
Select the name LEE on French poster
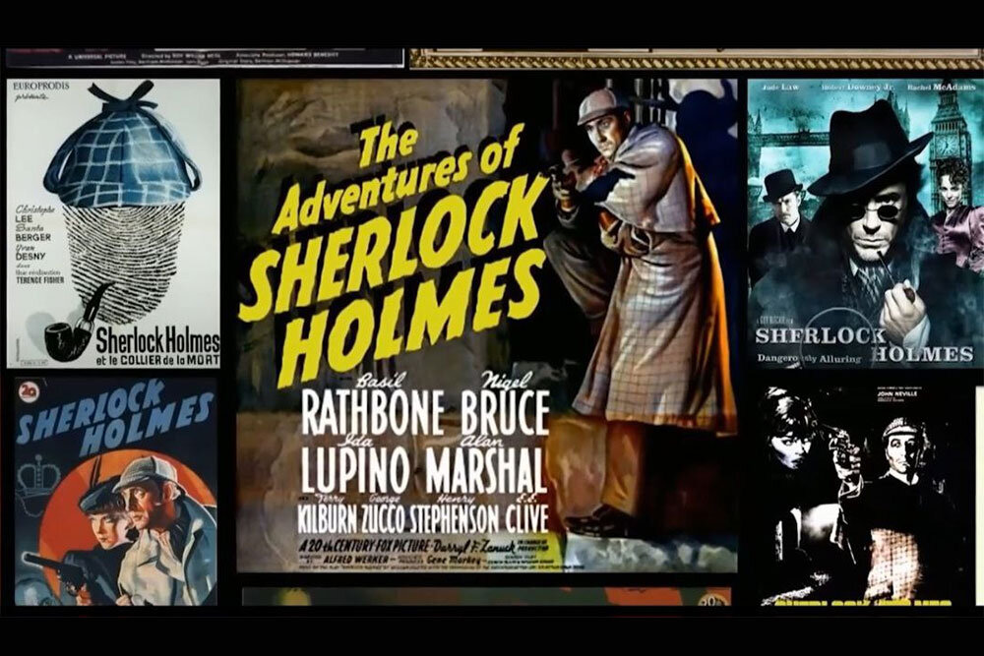pyautogui.click(x=25, y=218)
